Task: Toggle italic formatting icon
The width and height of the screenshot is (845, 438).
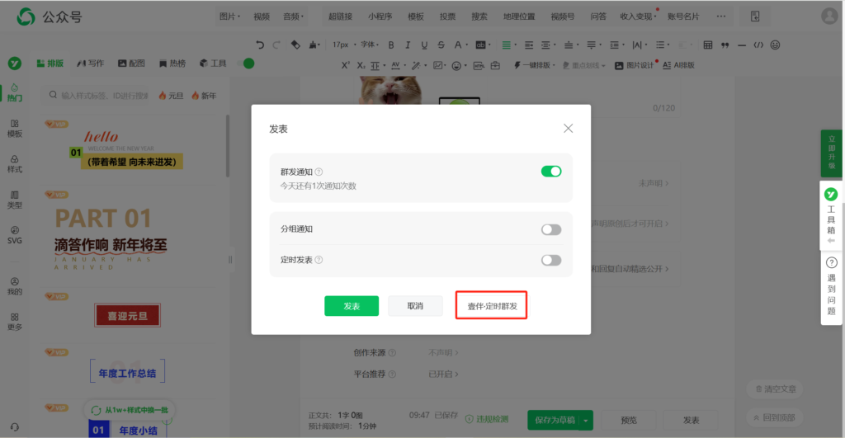Action: 408,45
